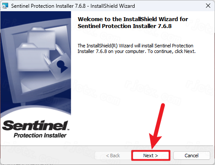Click the bold Sentinel Protection Installer 7.6.8 heading line

point(125,26)
